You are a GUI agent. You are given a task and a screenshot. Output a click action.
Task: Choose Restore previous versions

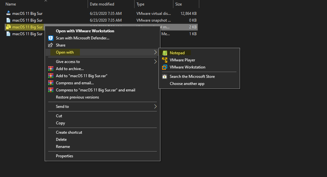coord(77,97)
